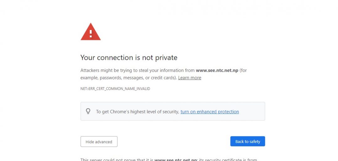
Task: Open the Learn more link
Action: click(190, 78)
